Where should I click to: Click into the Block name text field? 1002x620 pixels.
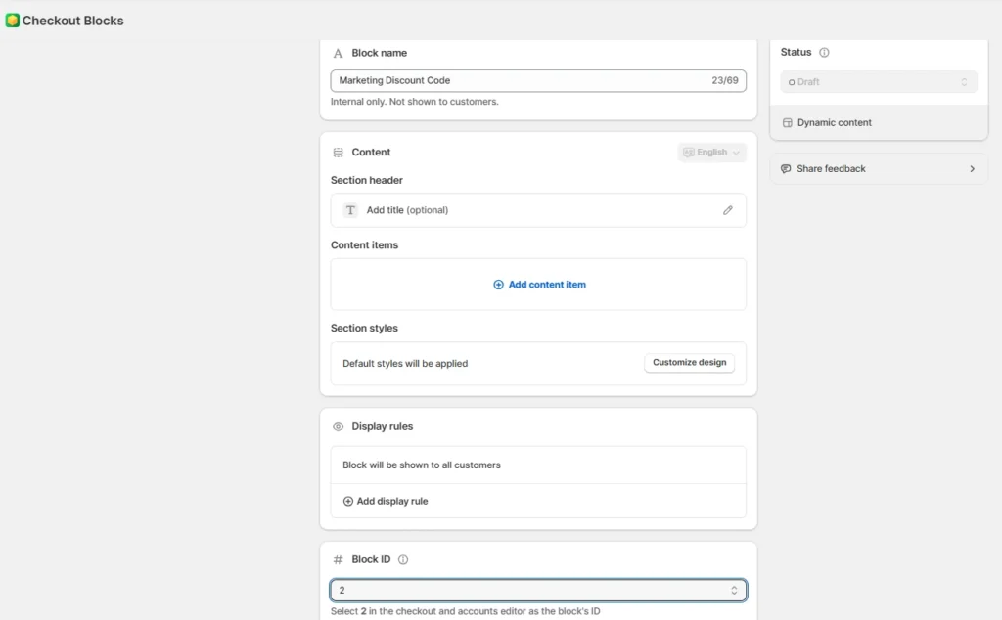pyautogui.click(x=519, y=80)
